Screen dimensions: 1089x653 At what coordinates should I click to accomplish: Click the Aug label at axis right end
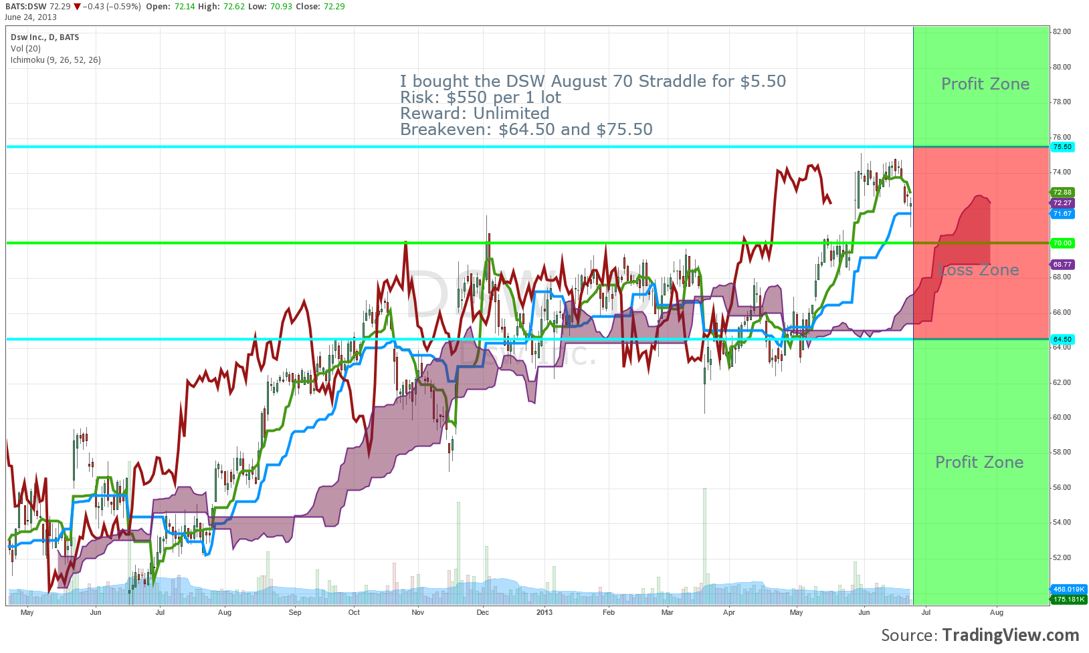coord(997,612)
